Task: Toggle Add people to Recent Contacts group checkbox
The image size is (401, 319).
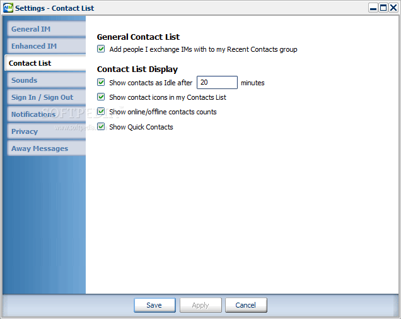Action: pos(101,49)
